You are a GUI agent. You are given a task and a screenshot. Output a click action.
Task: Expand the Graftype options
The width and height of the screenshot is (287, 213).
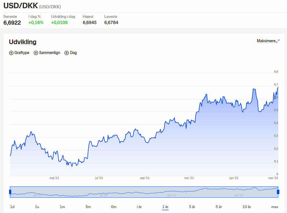[x=19, y=53]
